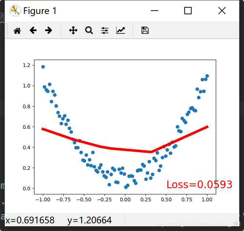This screenshot has height=231, width=244.
Task: Click the topmost scatter point near 1.2
Action: click(x=43, y=67)
